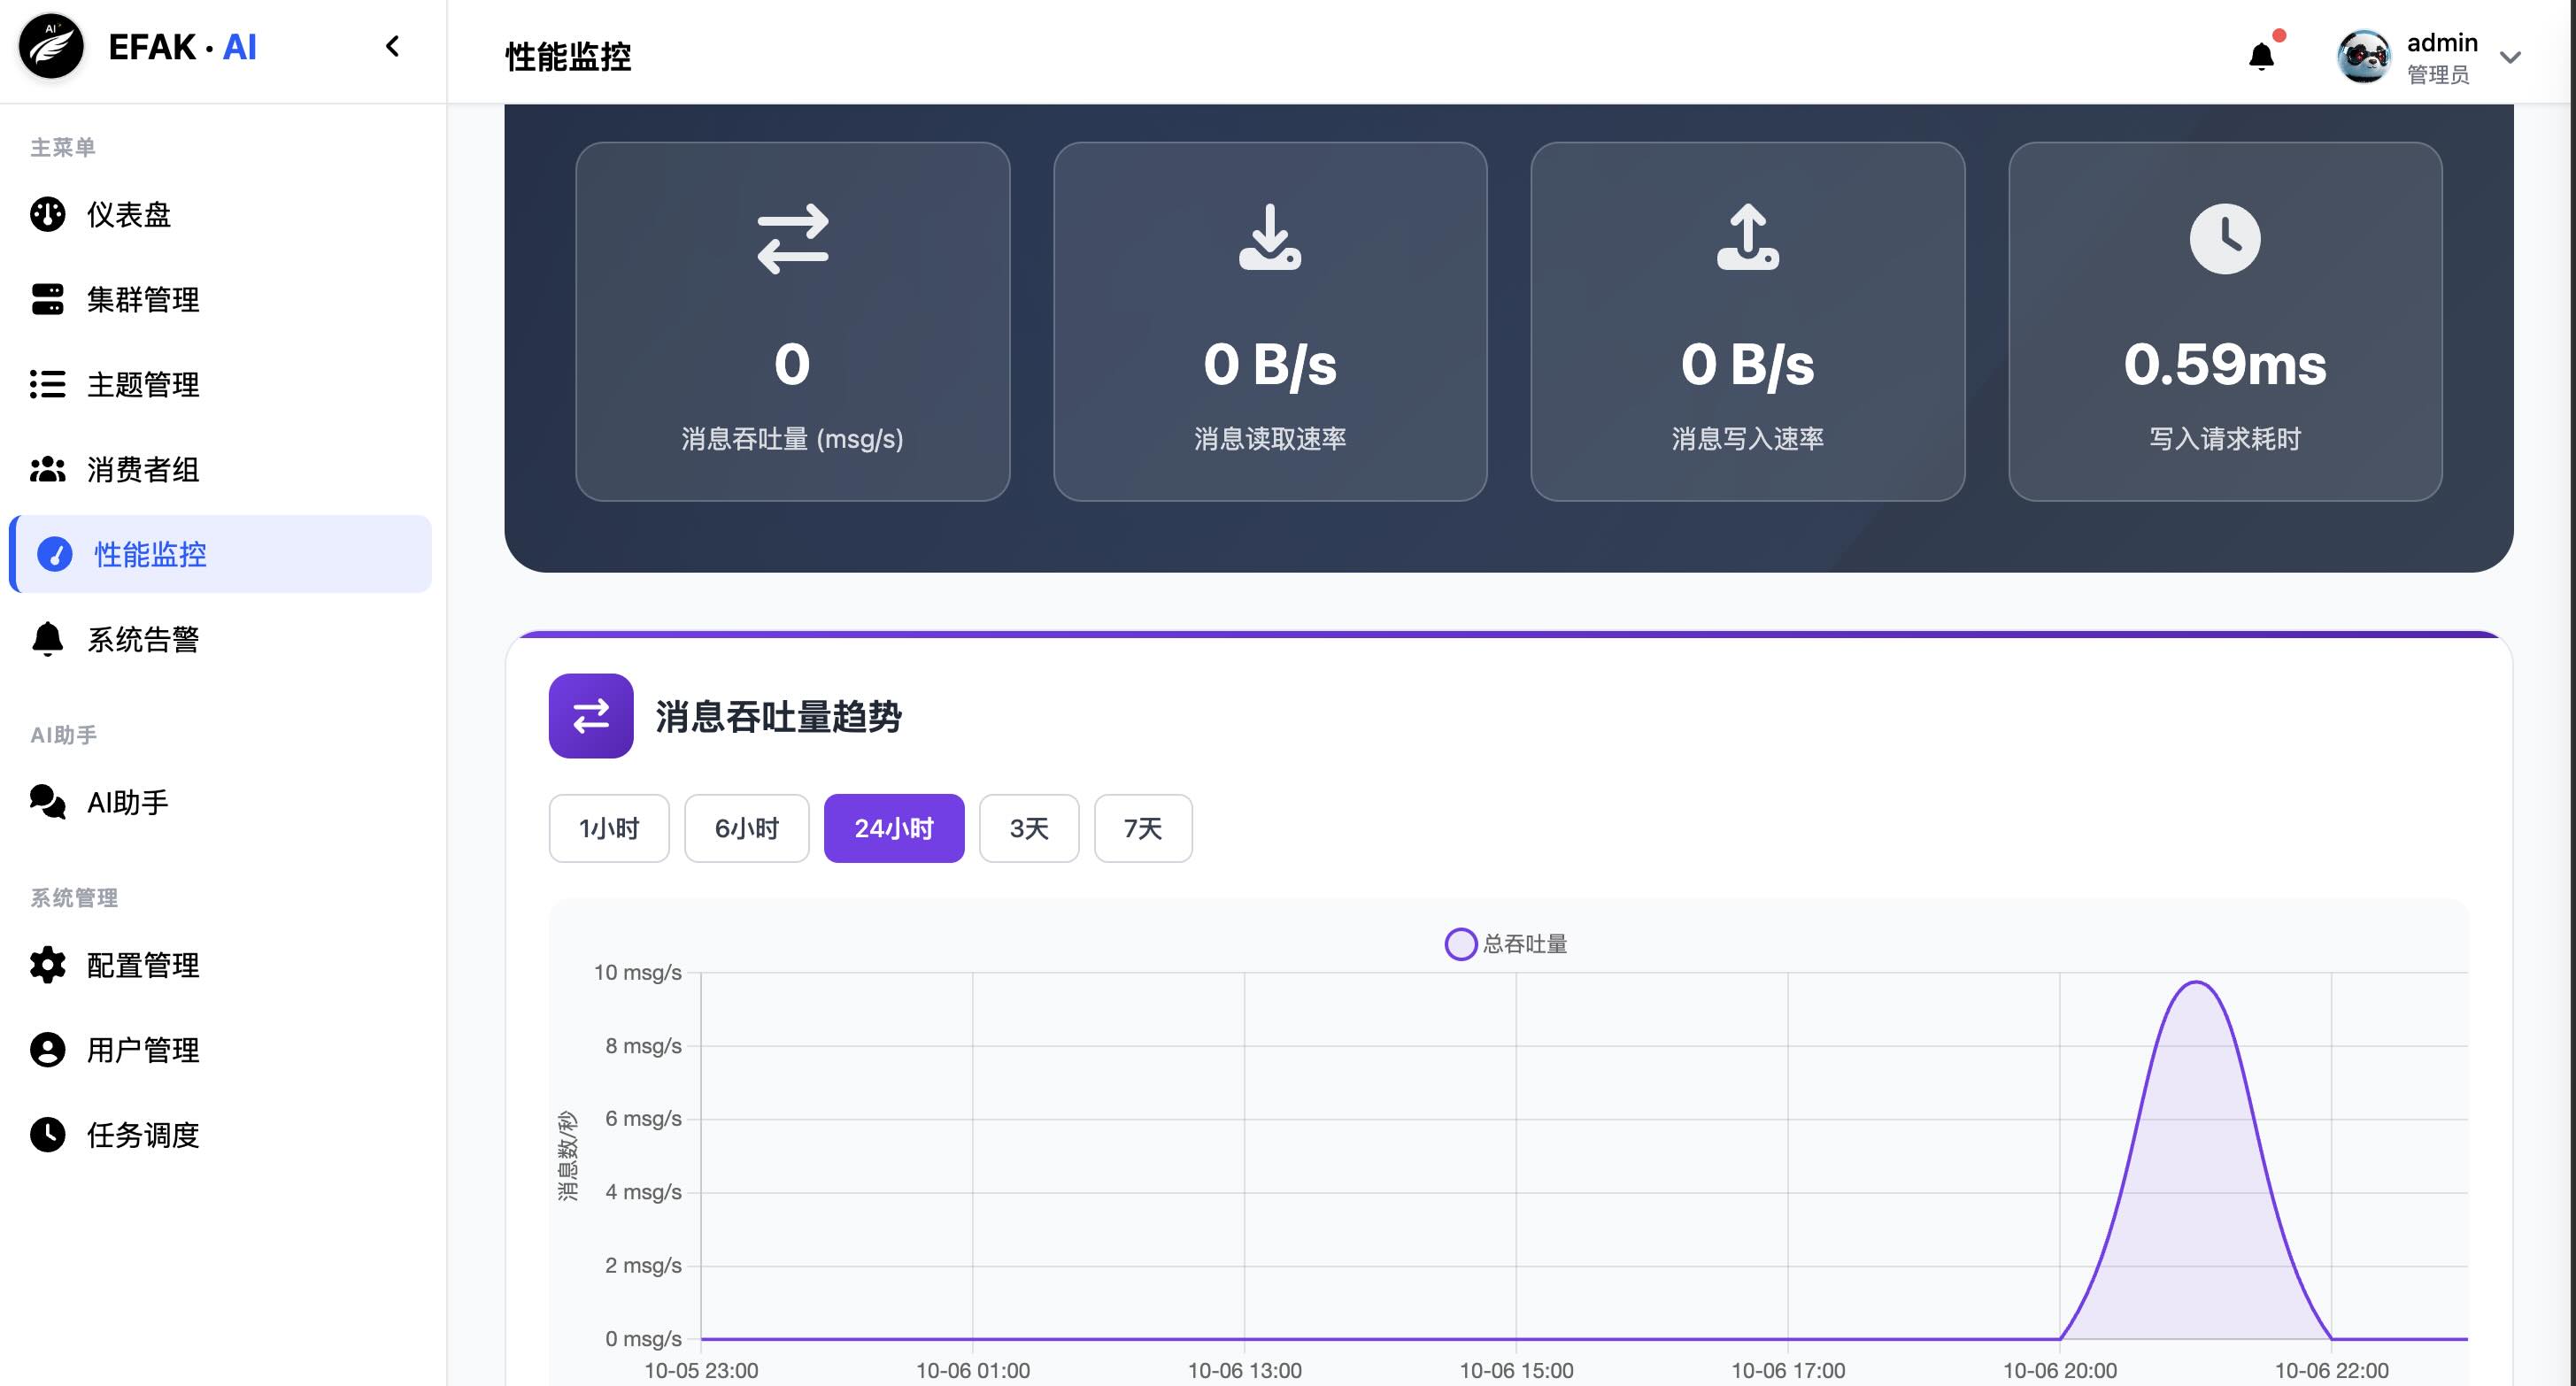
Task: Open 仪表盘 dashboard menu item
Action: coord(128,214)
